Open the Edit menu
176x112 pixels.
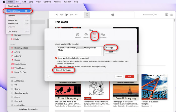(24, 2)
